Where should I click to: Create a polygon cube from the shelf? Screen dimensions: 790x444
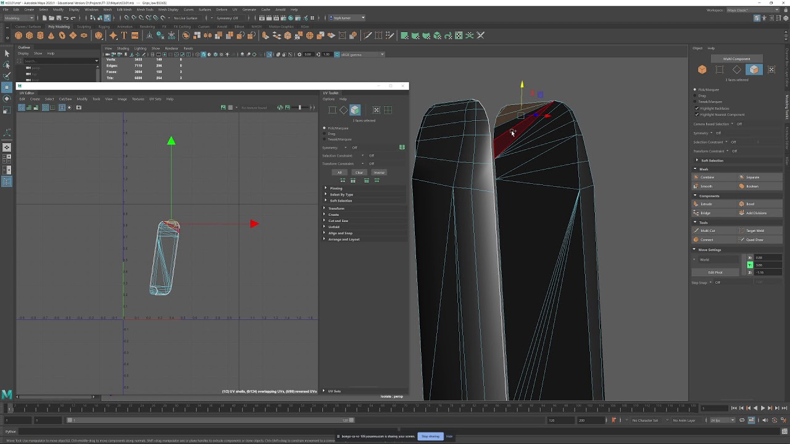(x=30, y=35)
